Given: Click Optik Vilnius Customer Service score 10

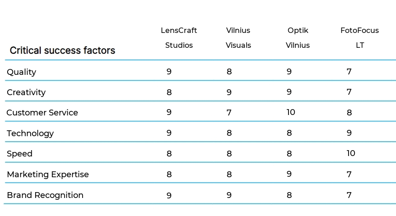Looking at the screenshot, I should tap(291, 112).
